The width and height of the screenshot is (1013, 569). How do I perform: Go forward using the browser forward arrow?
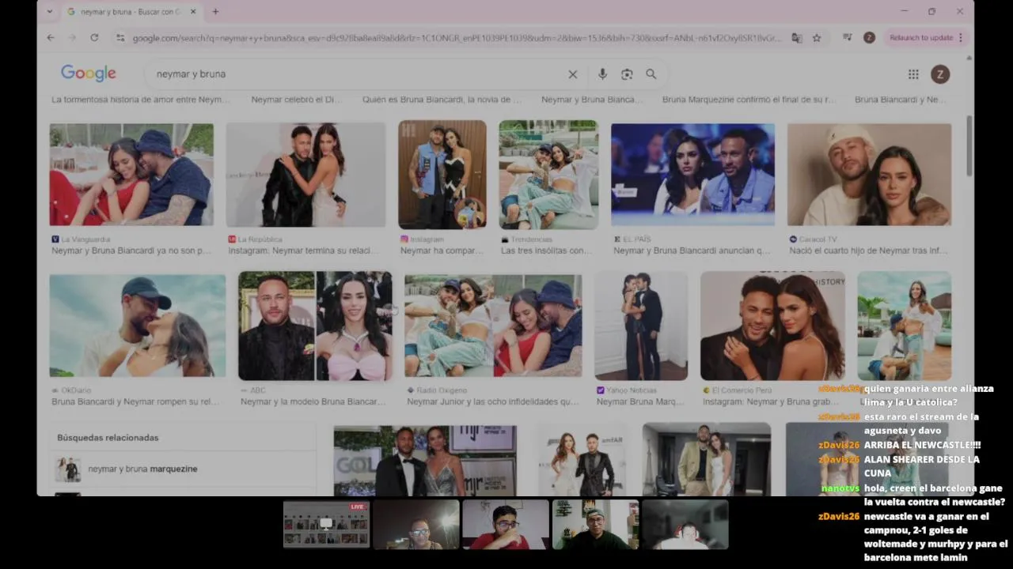[72, 37]
